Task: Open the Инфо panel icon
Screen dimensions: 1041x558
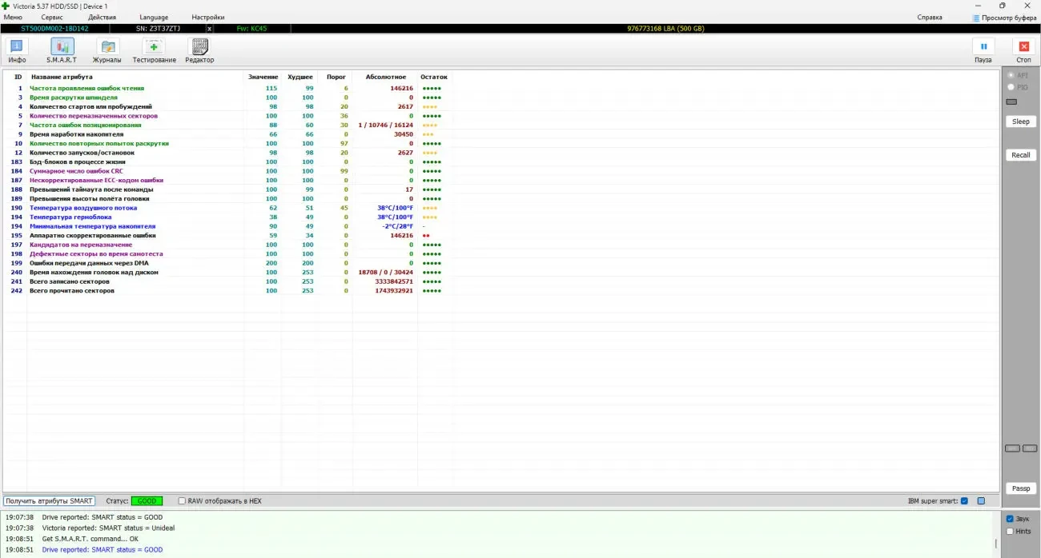Action: point(17,47)
